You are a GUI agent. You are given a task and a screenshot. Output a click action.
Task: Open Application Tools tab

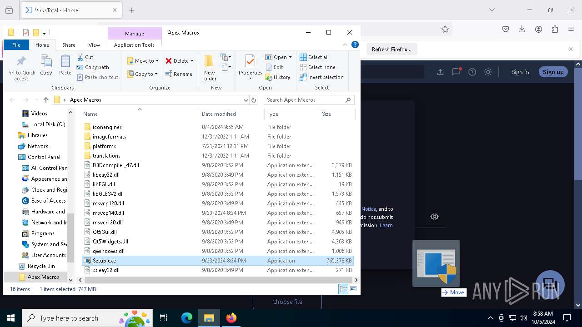click(x=134, y=45)
